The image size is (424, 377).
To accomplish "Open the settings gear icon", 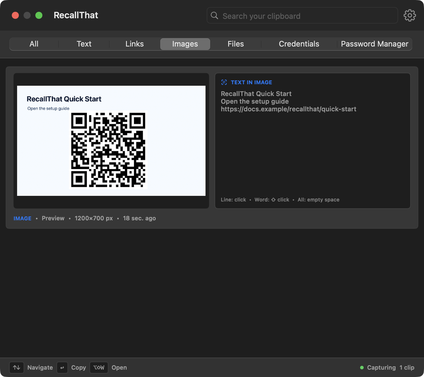I will coord(410,16).
